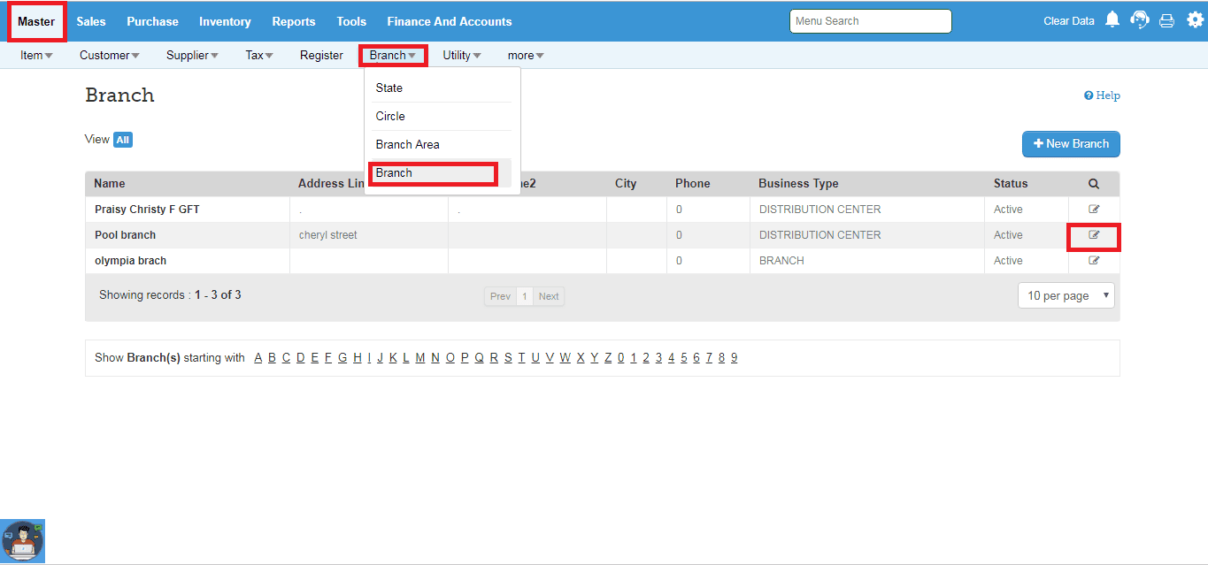
Task: Open the Master menu
Action: (x=36, y=21)
